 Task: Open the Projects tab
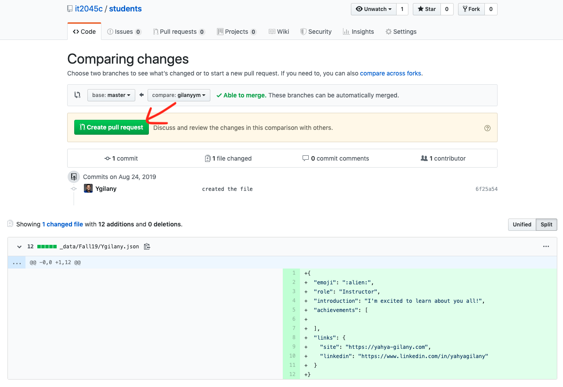click(237, 32)
